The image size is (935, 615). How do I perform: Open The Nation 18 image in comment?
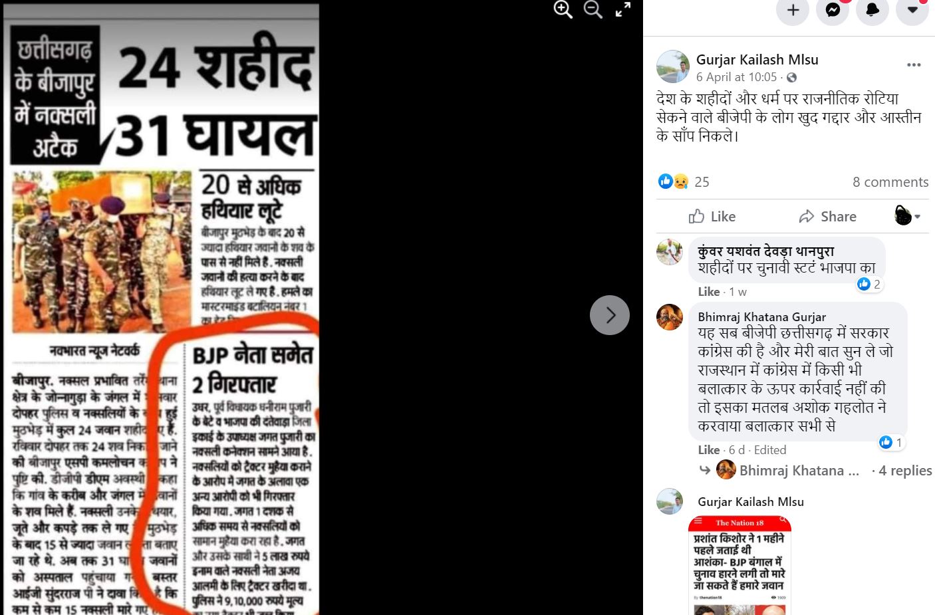point(739,565)
